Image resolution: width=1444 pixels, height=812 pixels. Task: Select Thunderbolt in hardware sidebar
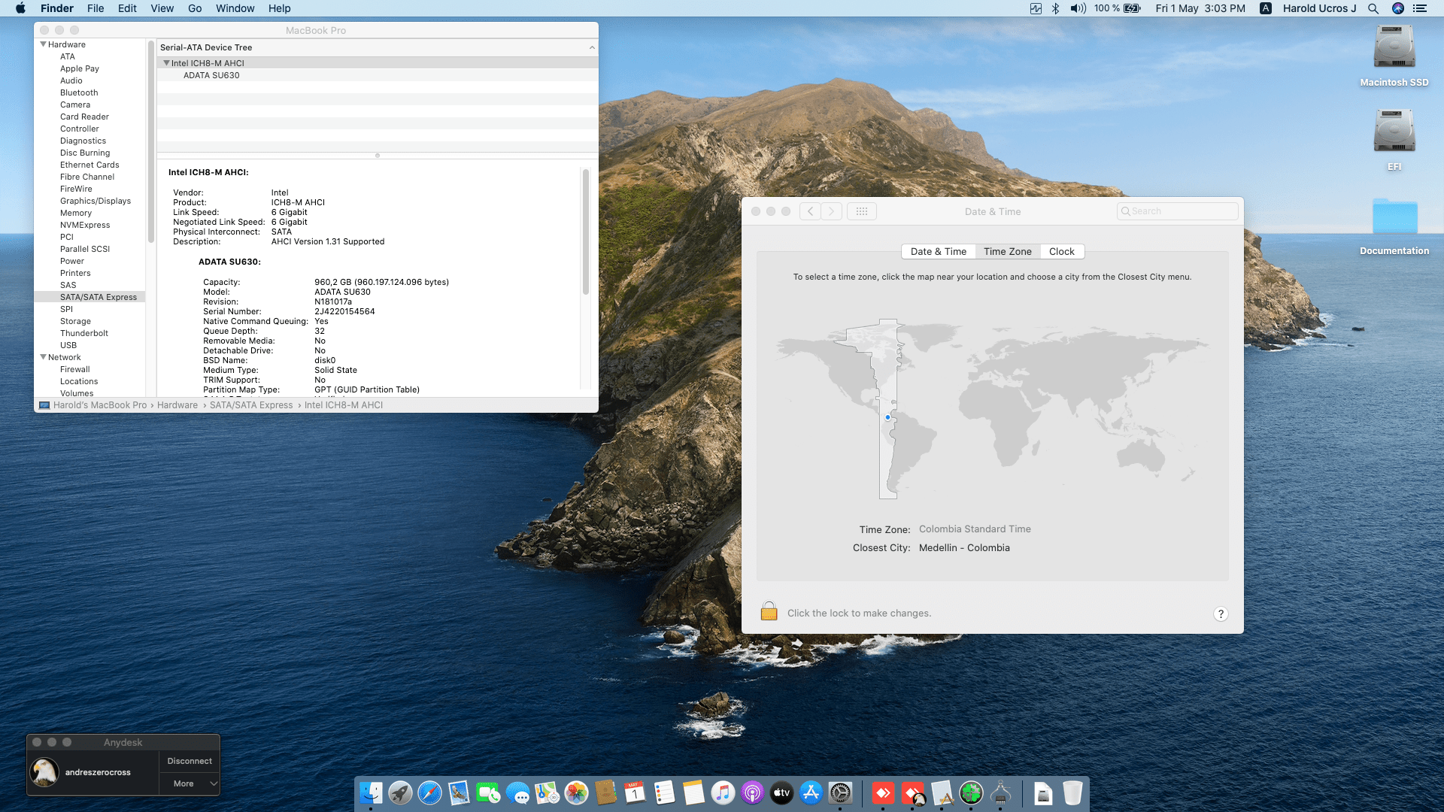(x=83, y=333)
